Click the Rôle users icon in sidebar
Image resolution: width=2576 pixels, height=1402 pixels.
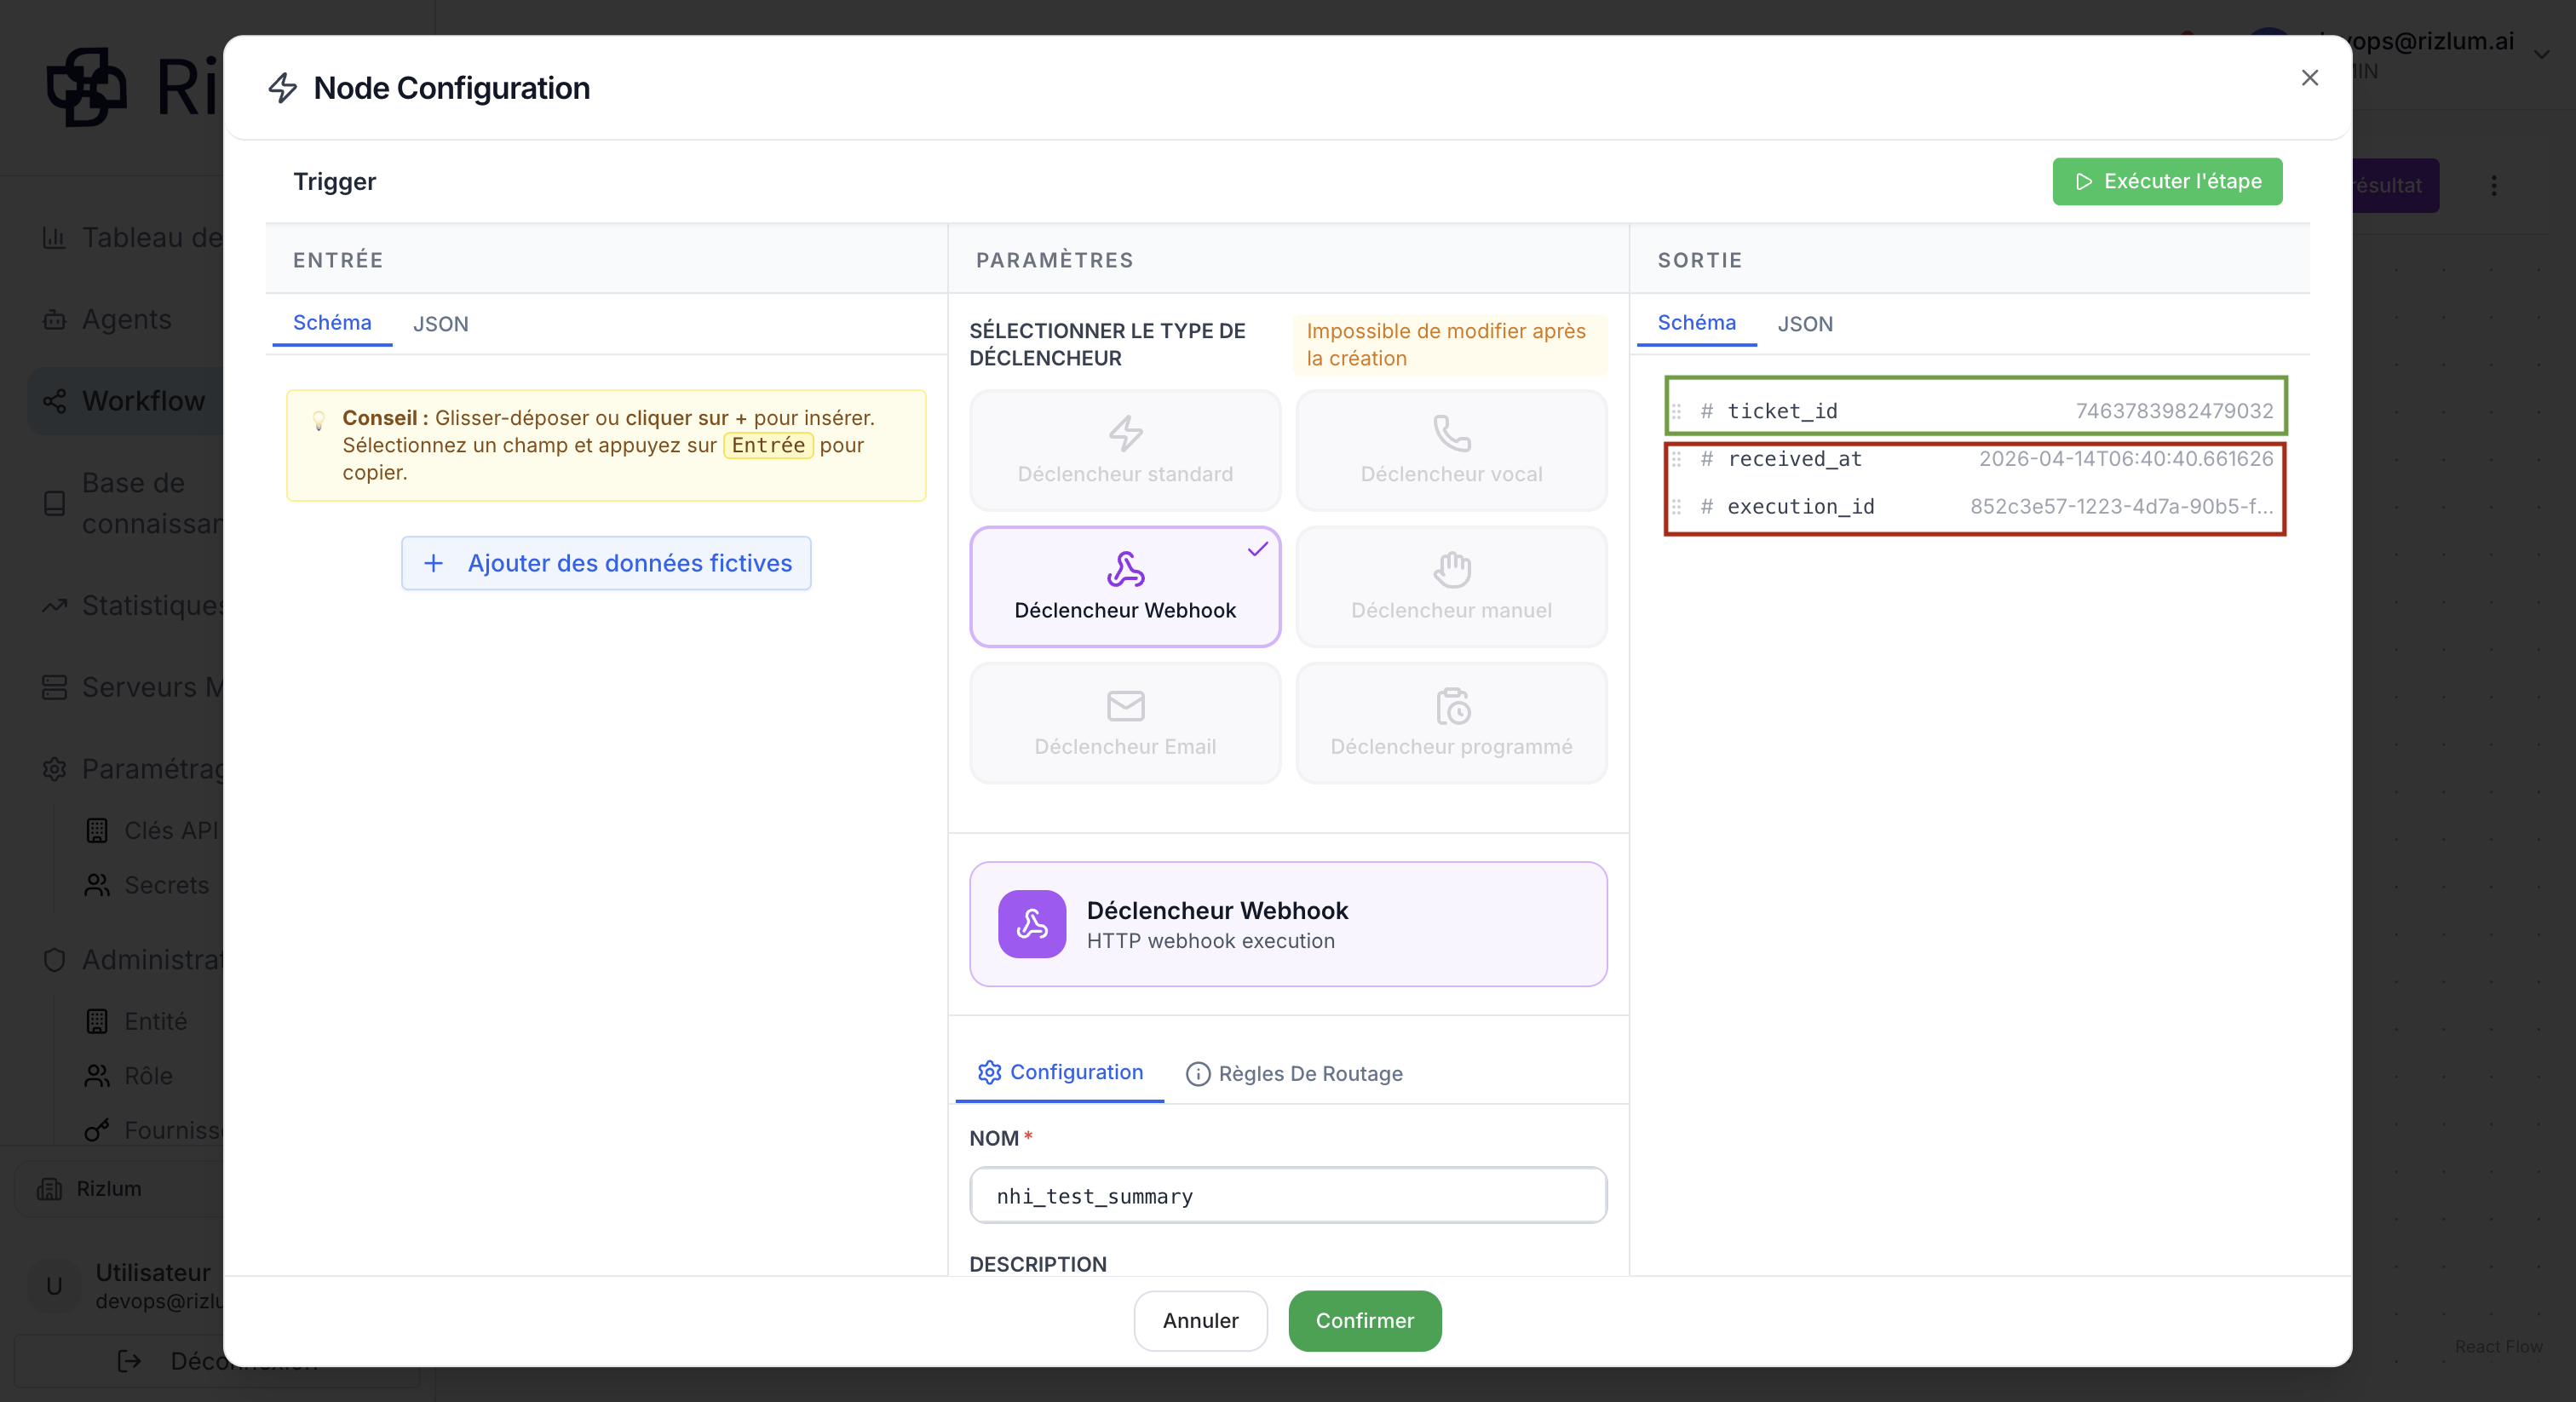[x=97, y=1076]
